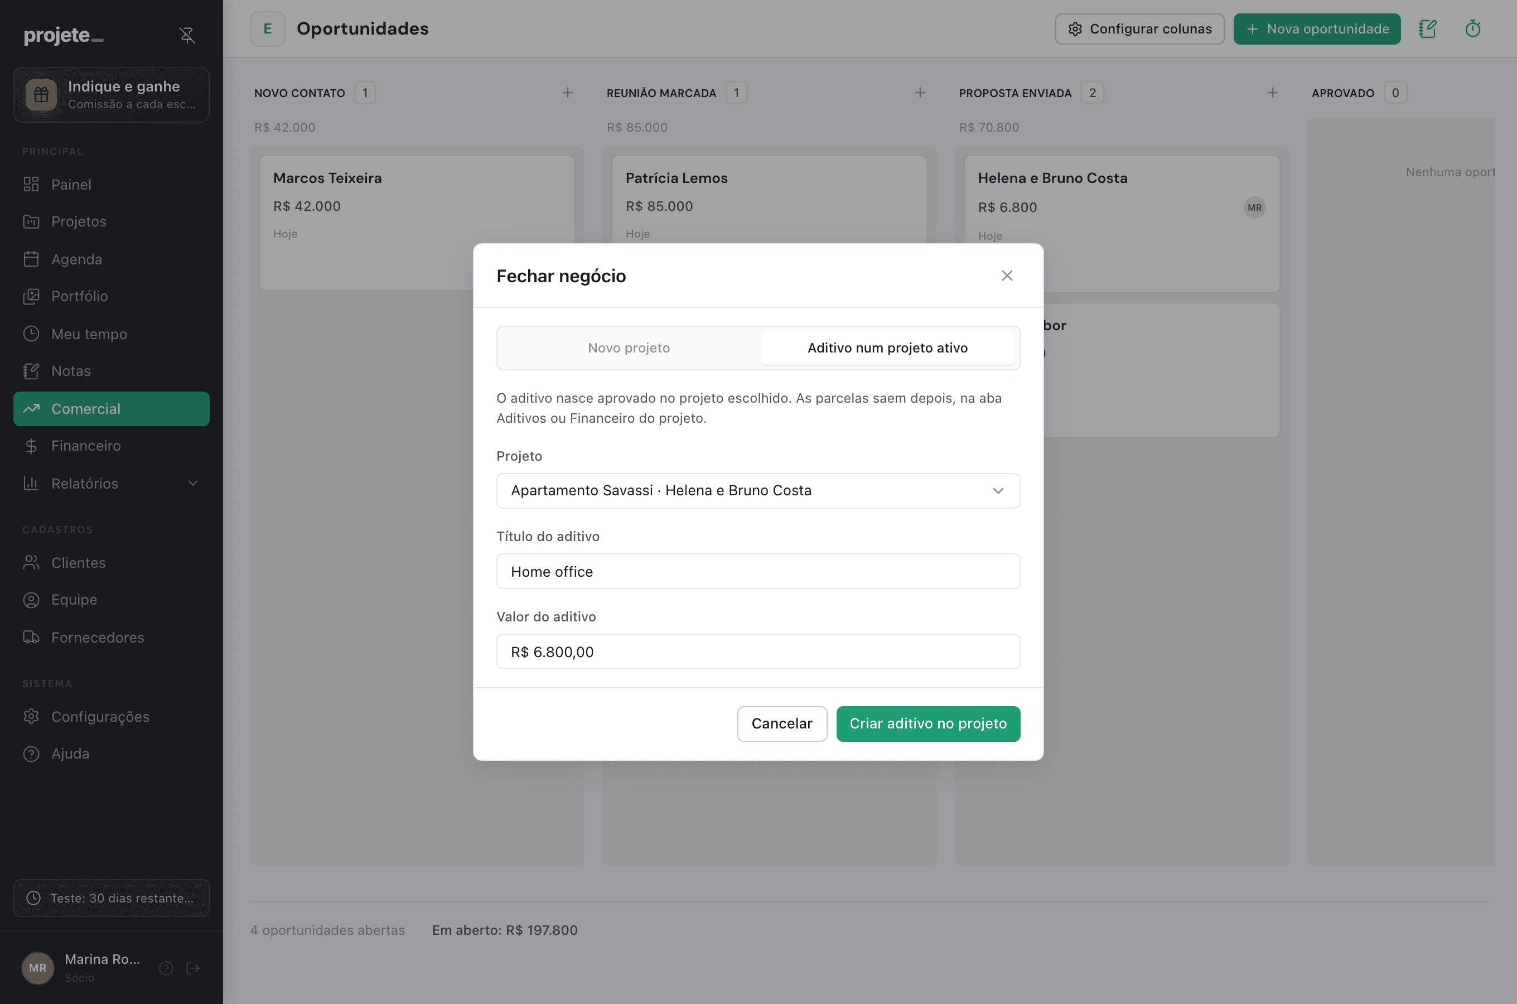Open the Fornecedores page

[112, 638]
